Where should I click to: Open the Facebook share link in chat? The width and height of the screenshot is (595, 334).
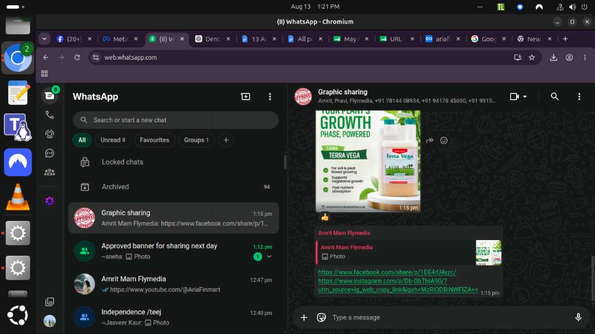pyautogui.click(x=387, y=272)
